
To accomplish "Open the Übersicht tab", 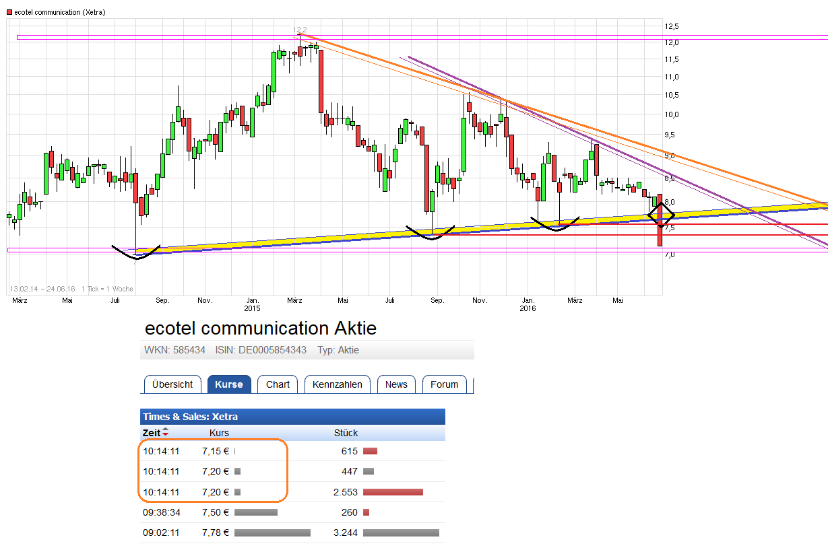I will pos(172,384).
